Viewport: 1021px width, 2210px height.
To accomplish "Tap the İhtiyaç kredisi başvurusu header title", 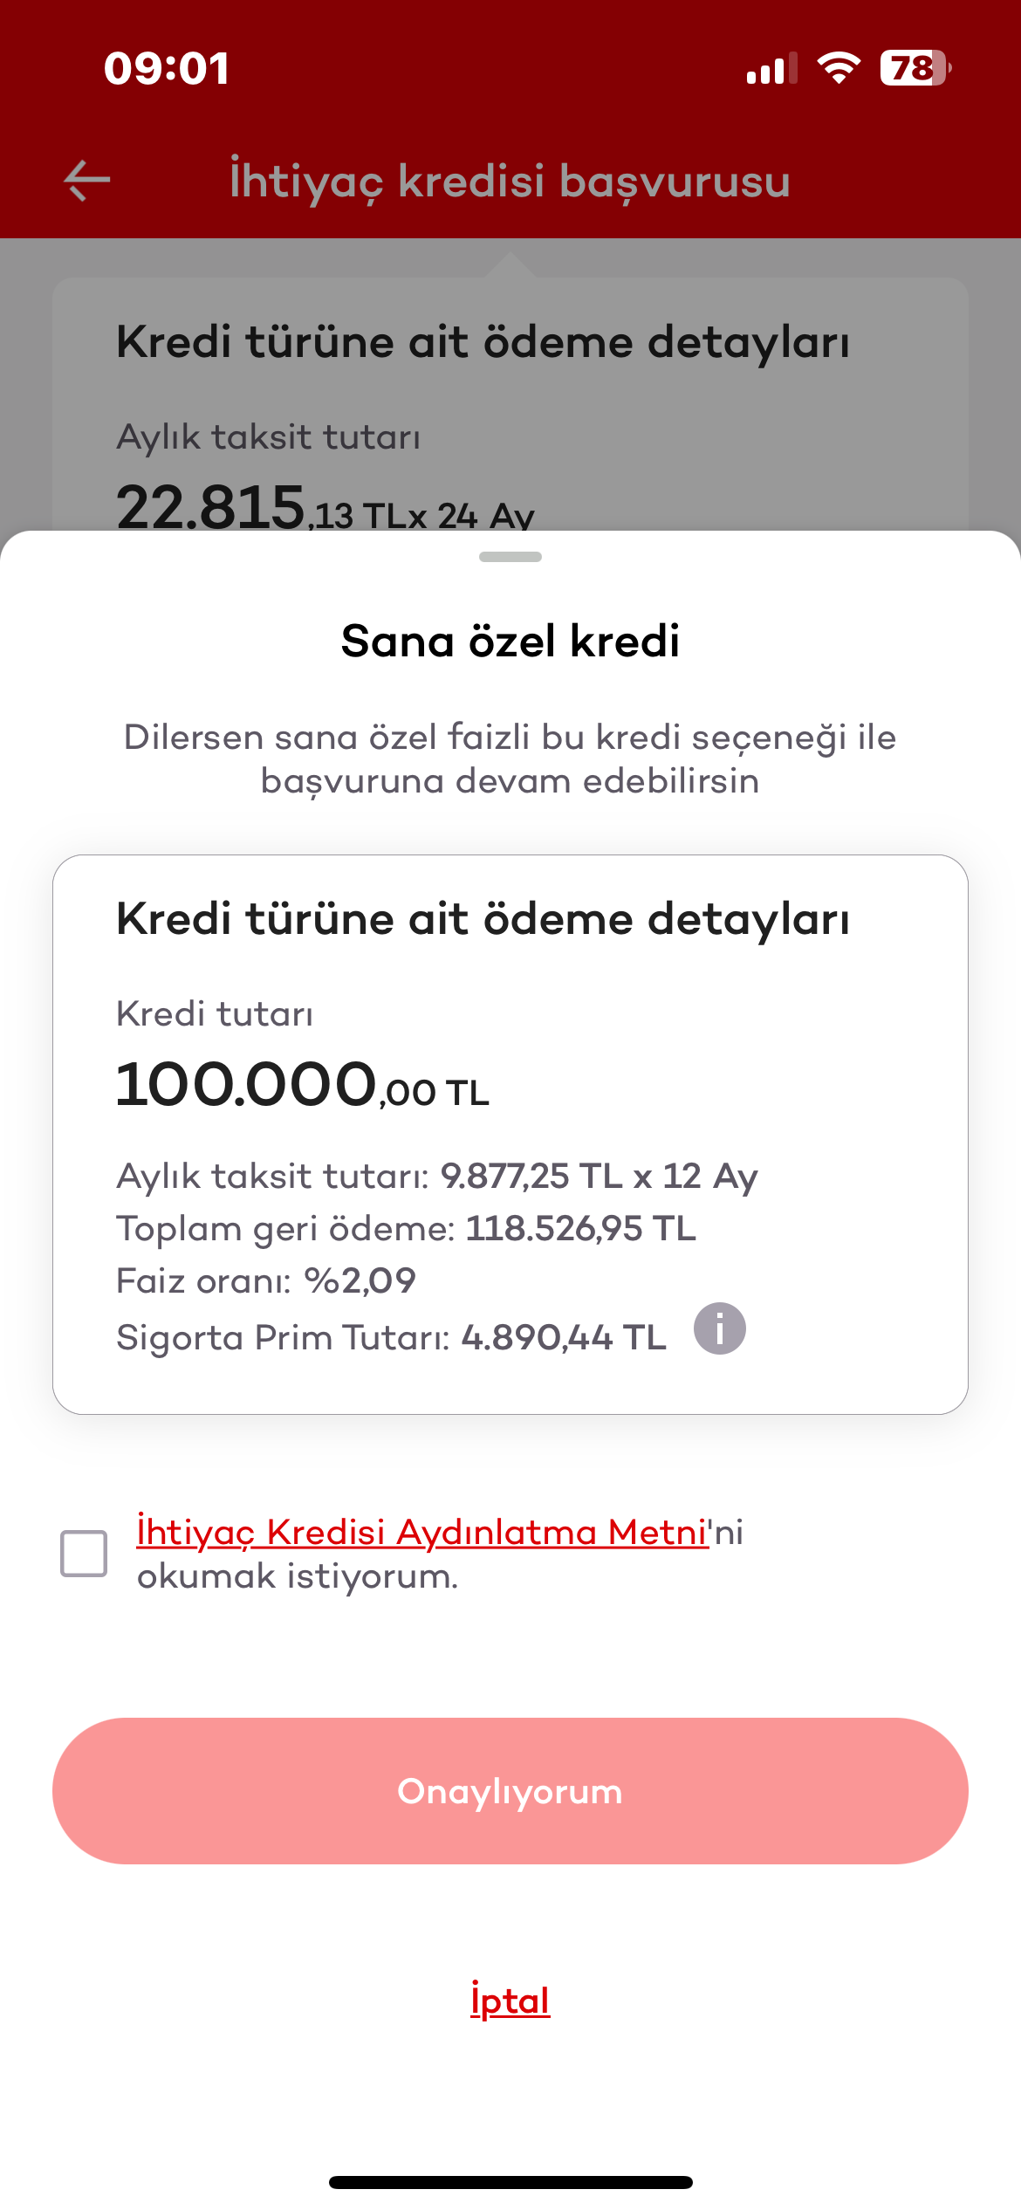I will (510, 181).
